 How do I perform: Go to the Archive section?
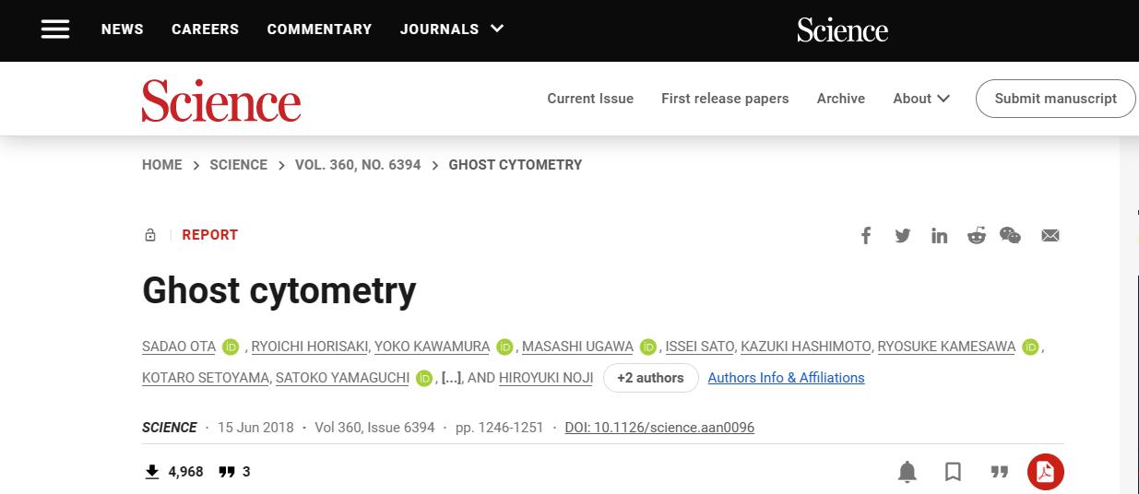(841, 99)
